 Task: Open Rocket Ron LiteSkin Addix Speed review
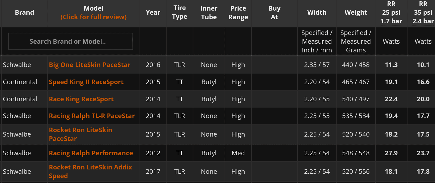click(x=91, y=172)
